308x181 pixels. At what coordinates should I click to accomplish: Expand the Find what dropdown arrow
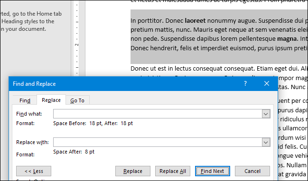[266, 114]
